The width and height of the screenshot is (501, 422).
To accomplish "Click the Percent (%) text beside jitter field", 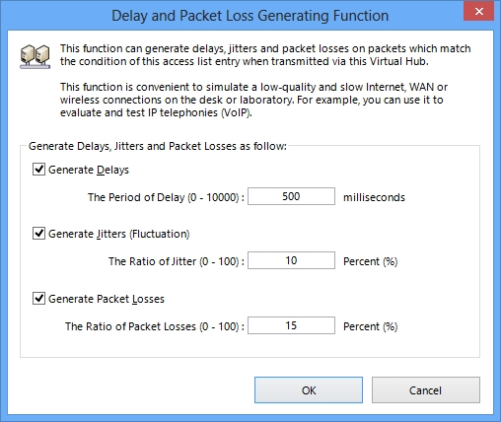I will click(371, 261).
